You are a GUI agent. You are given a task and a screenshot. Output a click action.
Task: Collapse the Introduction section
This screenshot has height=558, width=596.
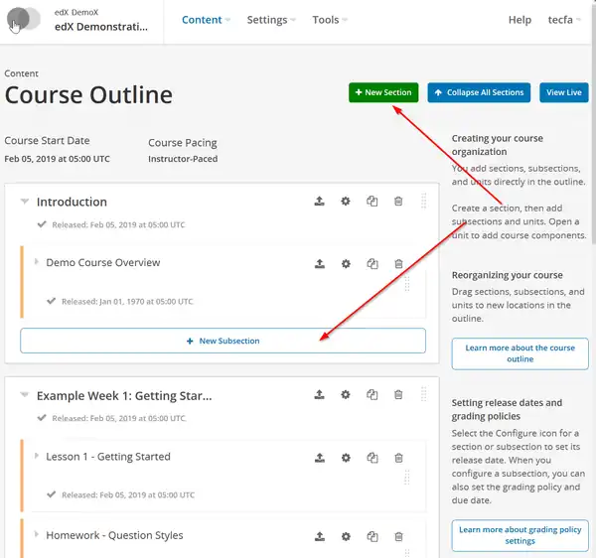coord(25,202)
